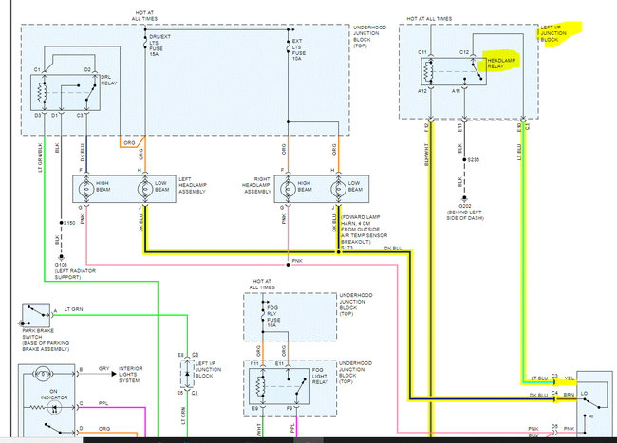Click the highlighted HEADLAMP RELAY label
This screenshot has width=617, height=443.
coord(501,63)
